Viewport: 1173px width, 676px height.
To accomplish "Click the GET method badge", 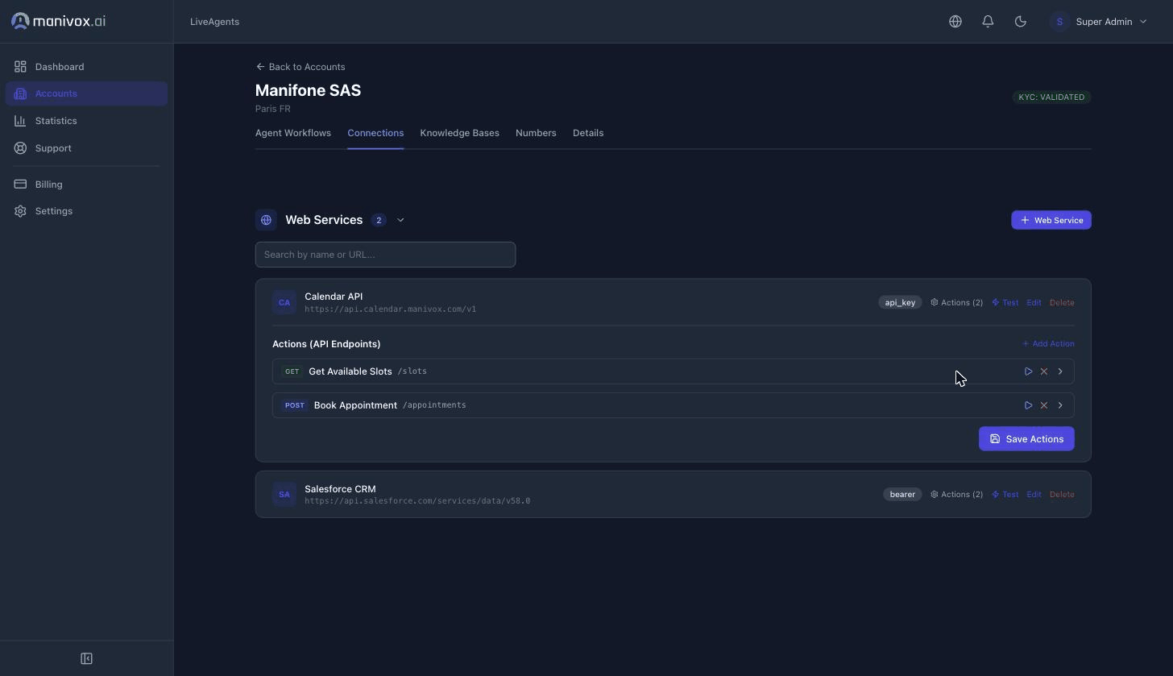I will click(x=292, y=371).
